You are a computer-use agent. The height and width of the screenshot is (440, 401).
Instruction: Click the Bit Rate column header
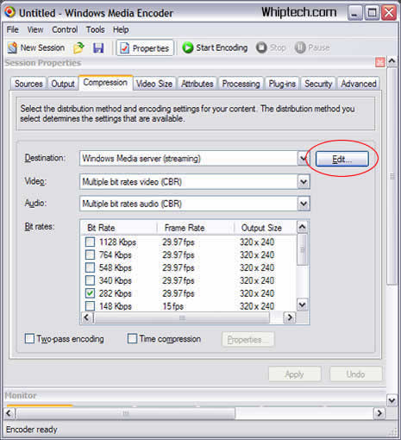pos(119,228)
